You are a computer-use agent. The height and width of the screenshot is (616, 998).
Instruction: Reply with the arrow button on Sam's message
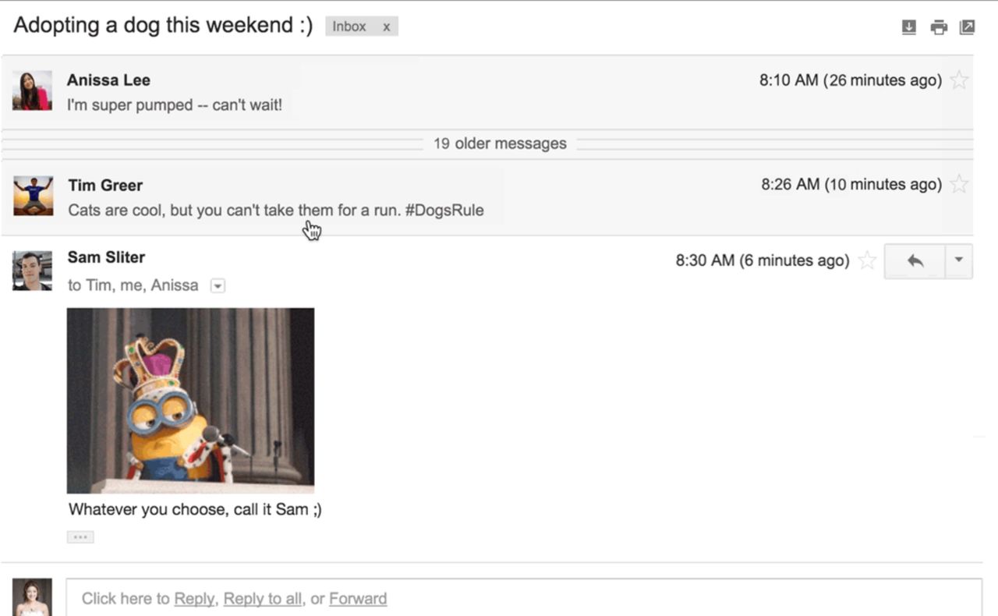point(915,261)
